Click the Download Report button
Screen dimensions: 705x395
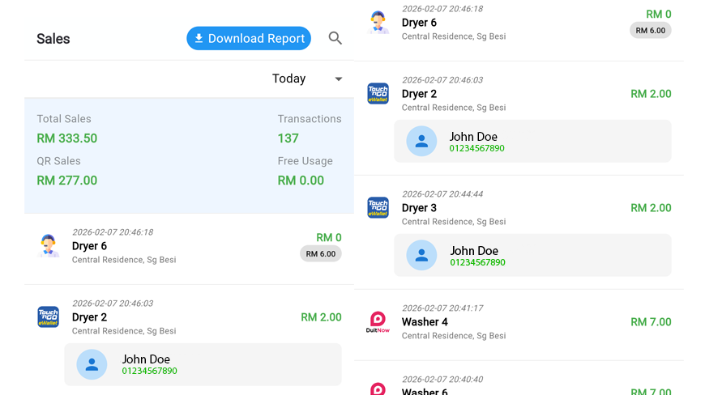point(249,38)
